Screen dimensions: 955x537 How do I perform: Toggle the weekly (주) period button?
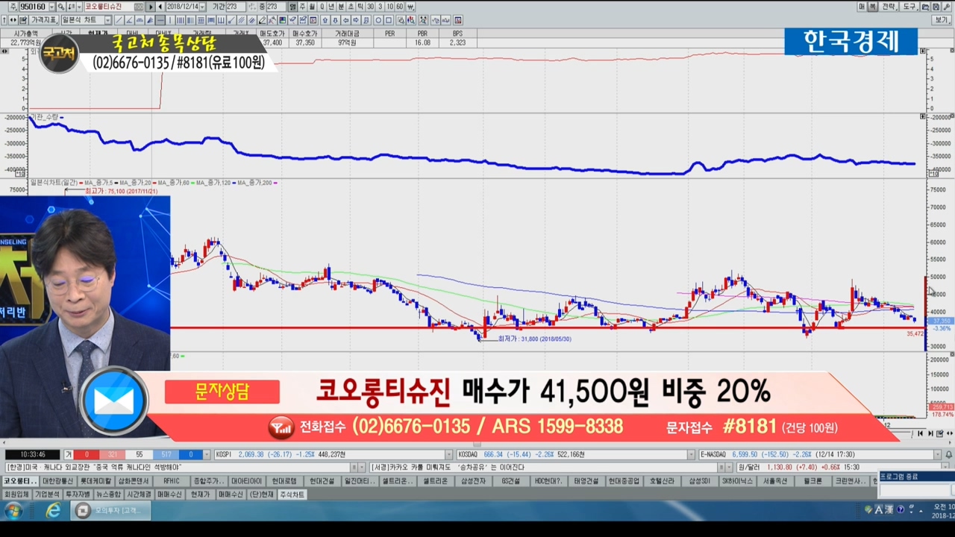click(301, 7)
